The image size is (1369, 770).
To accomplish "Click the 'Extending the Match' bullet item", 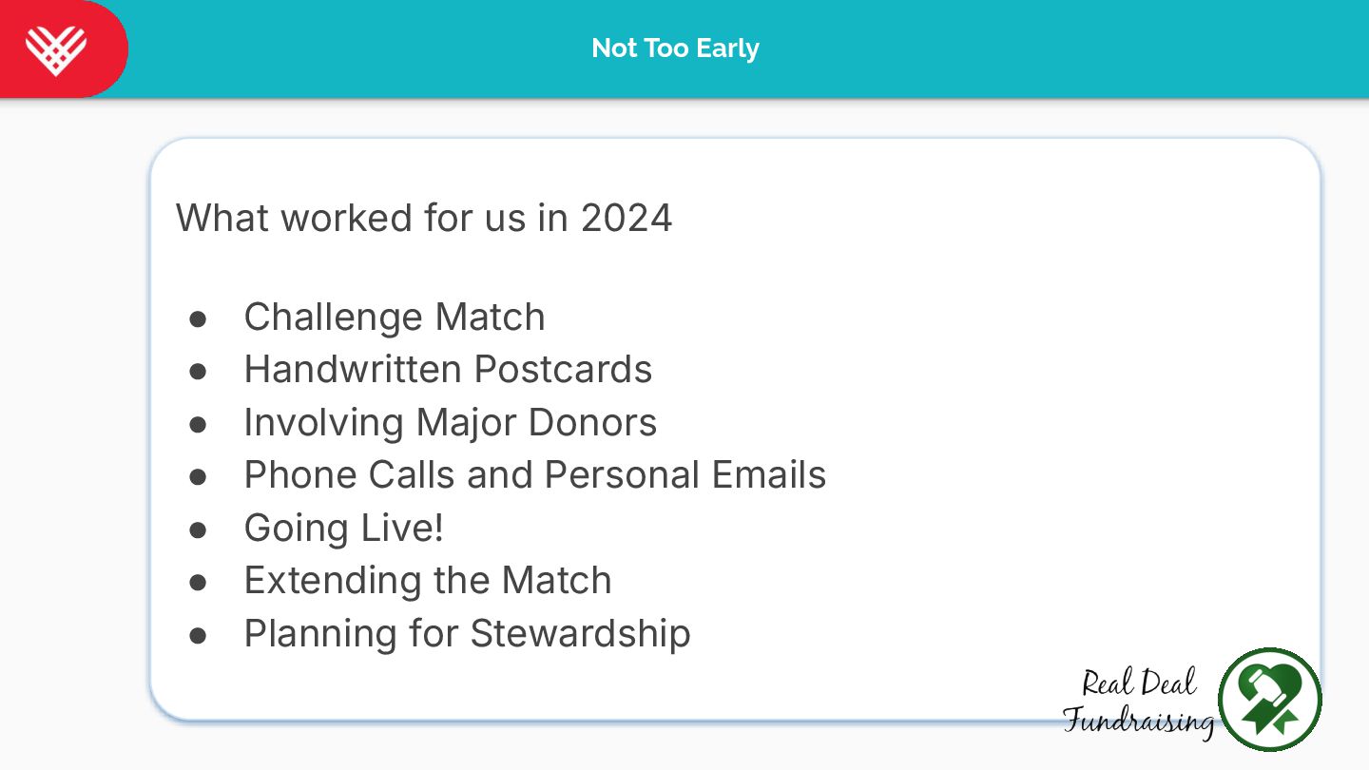I will point(428,580).
